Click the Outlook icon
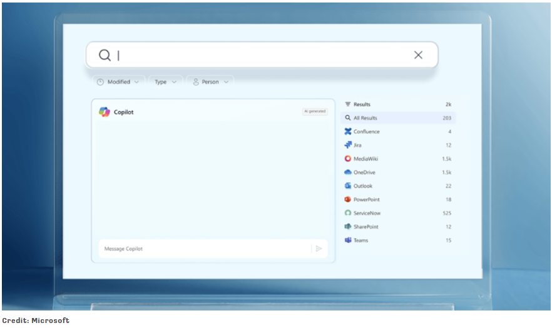Screen dimensions: 552x328 (348, 186)
